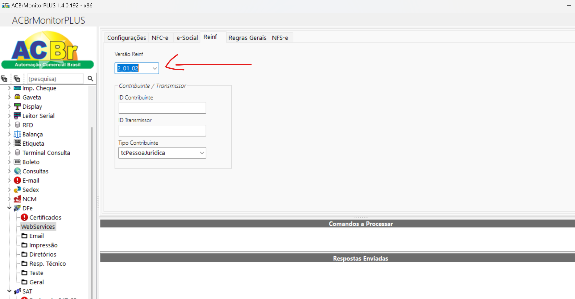Collapse the SAT tree node
The image size is (575, 299).
point(9,291)
